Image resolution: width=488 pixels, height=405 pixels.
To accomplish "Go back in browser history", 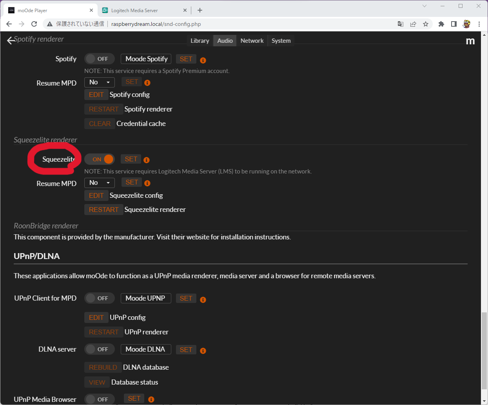I will coord(9,24).
